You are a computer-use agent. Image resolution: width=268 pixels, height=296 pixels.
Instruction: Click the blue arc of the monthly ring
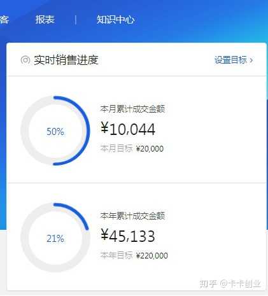(x=87, y=130)
